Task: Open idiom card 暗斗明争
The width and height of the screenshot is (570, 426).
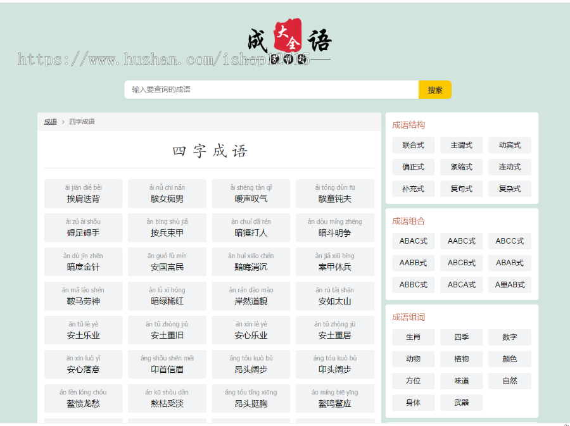Action: point(335,228)
